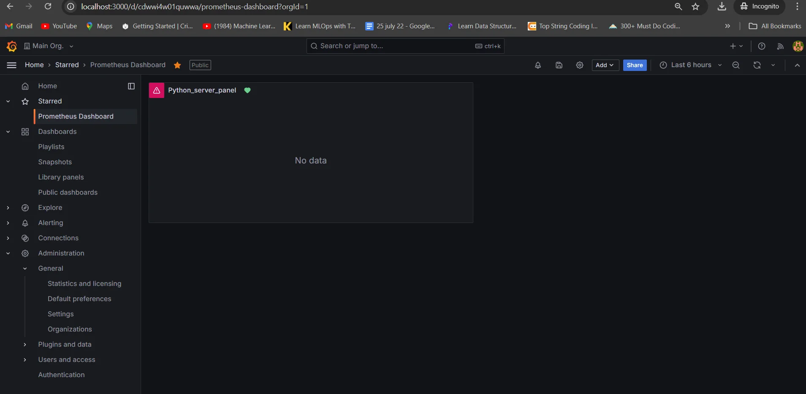Open the Grafana home logo
The width and height of the screenshot is (806, 394).
click(12, 46)
